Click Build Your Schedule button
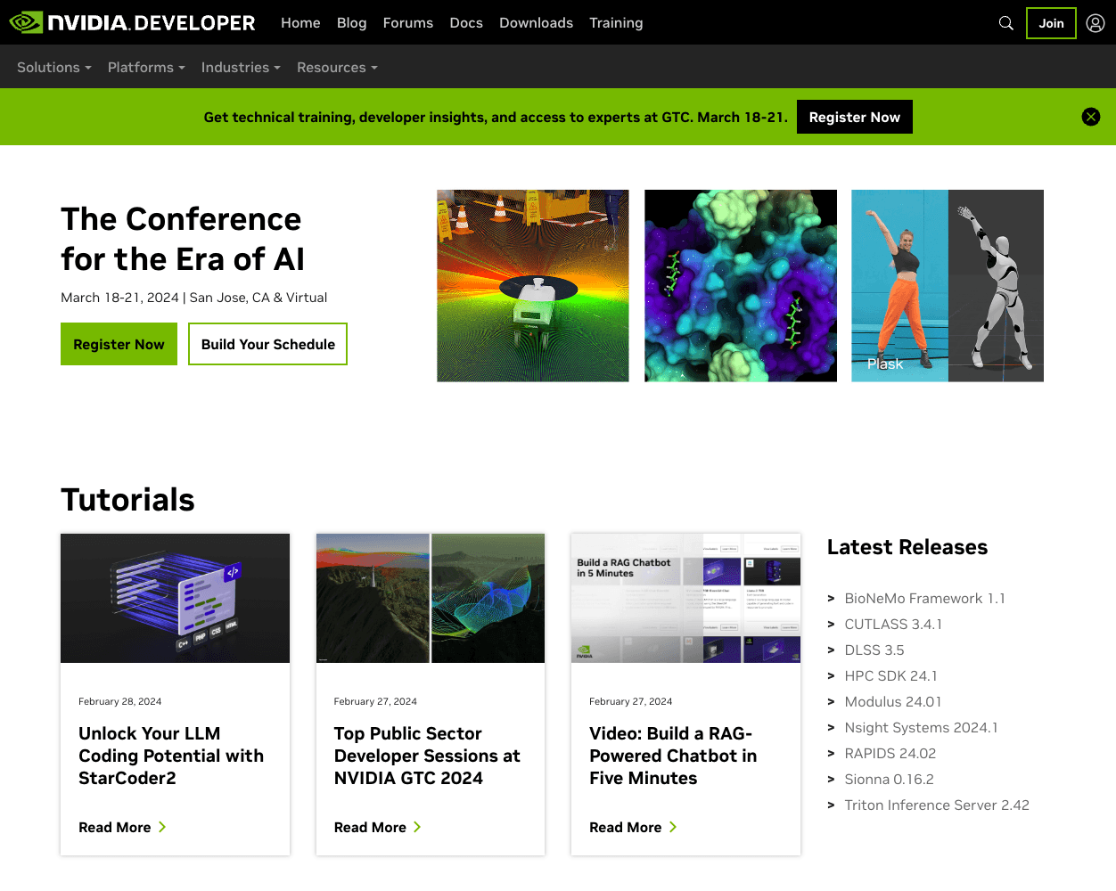 coord(267,344)
